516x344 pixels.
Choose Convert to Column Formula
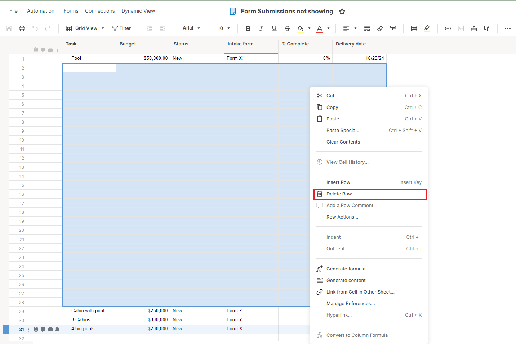(x=369, y=335)
